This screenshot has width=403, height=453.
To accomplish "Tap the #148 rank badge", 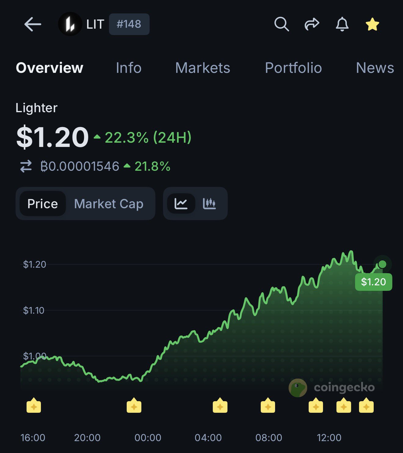I will (x=129, y=24).
